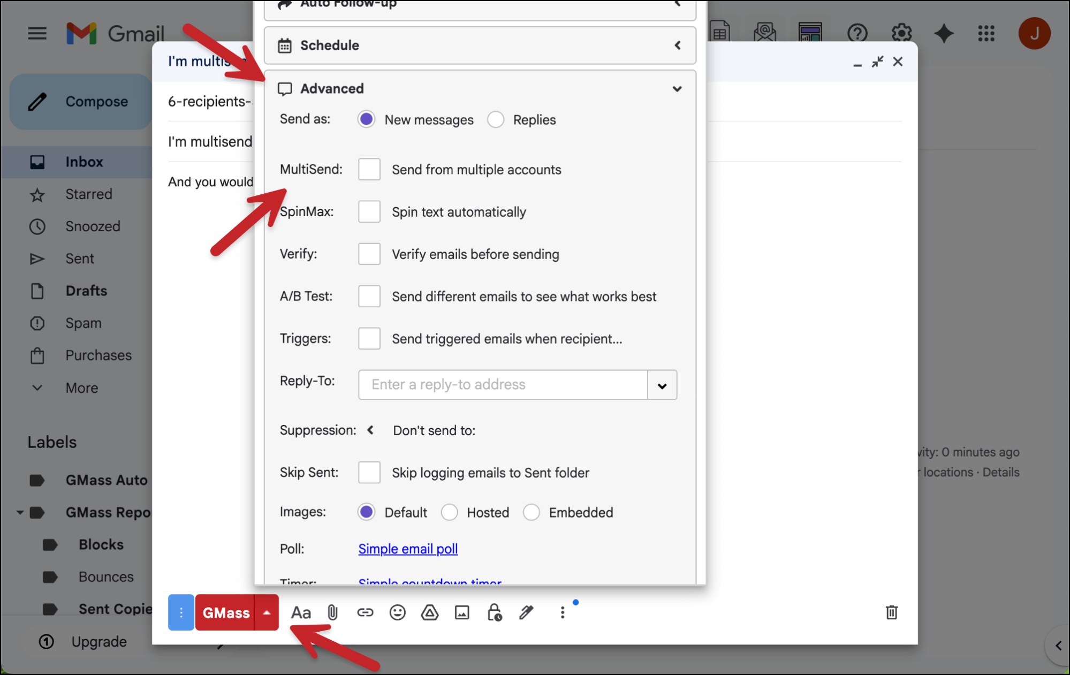Click the insert signature pen icon
The image size is (1070, 675).
527,612
